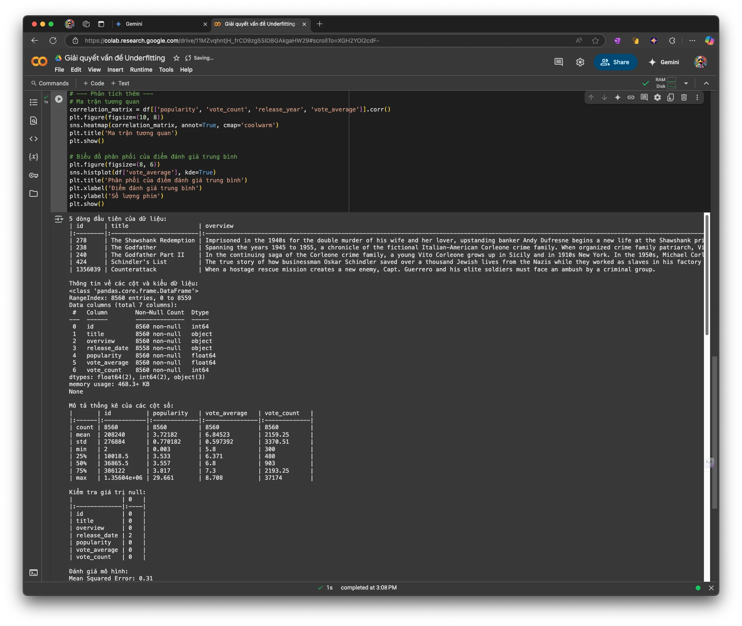742x626 pixels.
Task: Open the Google account avatar
Action: 700,62
